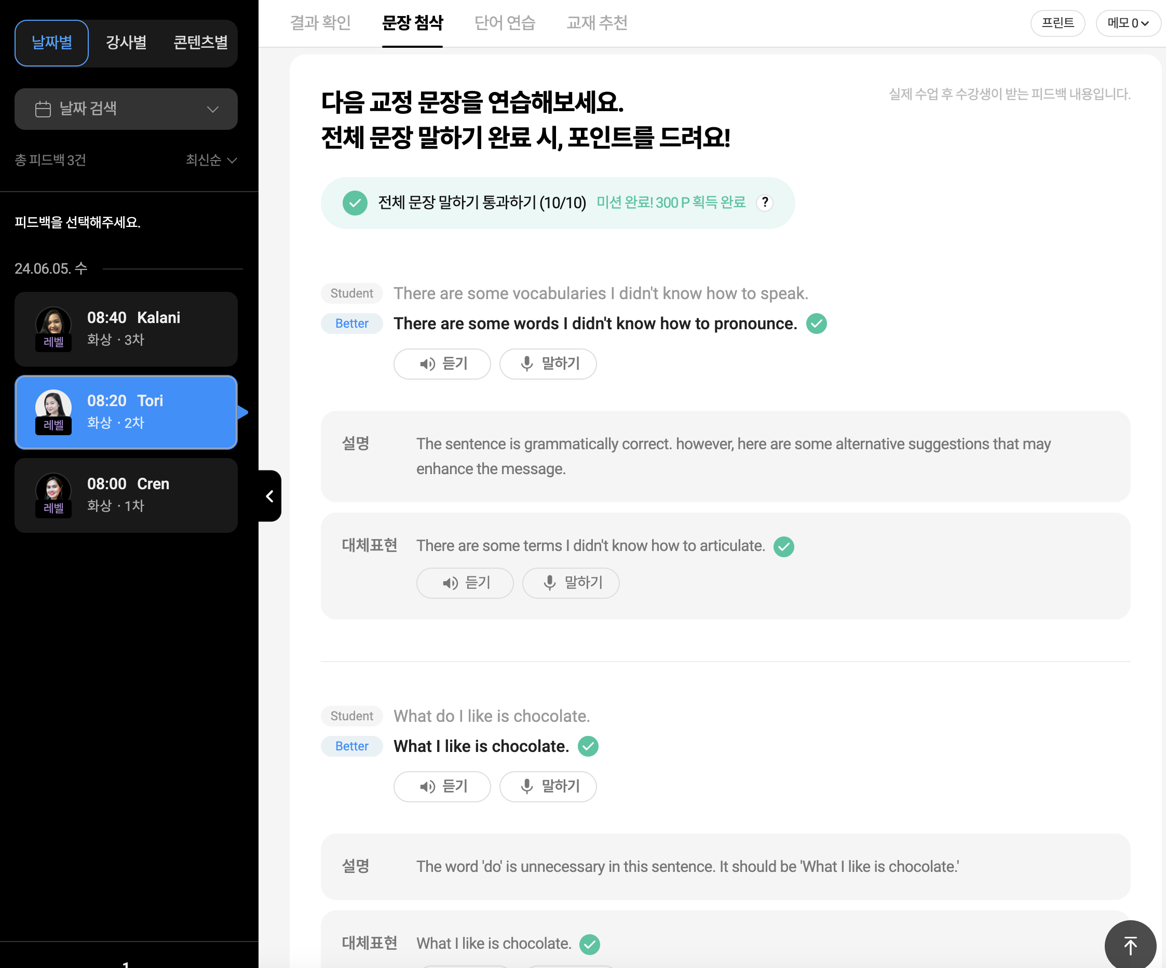
Task: Toggle the 레벨 badge on Tori's entry
Action: point(53,425)
